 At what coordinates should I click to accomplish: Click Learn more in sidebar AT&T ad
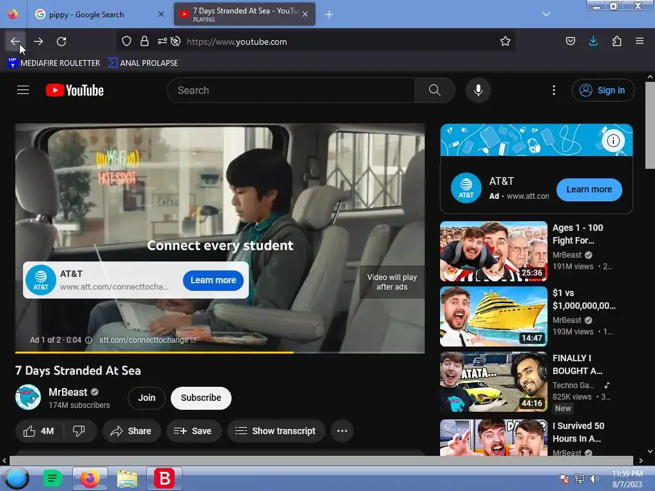pos(589,189)
